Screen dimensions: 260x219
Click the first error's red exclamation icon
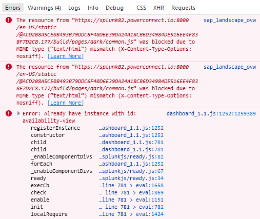[x=9, y=20]
